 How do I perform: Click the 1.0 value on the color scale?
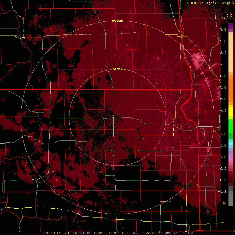pos(223,157)
